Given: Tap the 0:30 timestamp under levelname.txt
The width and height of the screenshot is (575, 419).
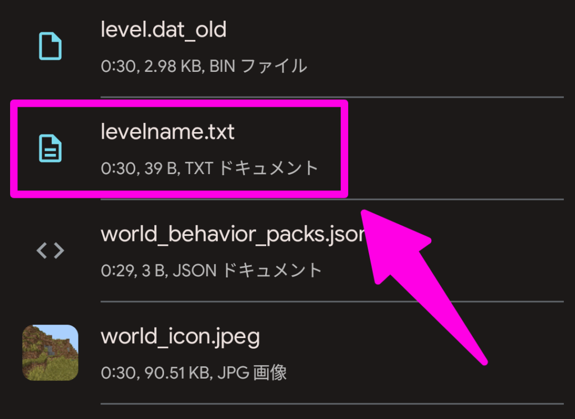Looking at the screenshot, I should coord(114,168).
